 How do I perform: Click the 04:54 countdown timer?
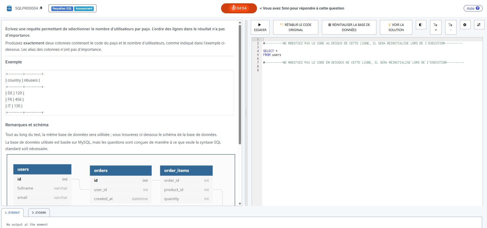coord(239,8)
